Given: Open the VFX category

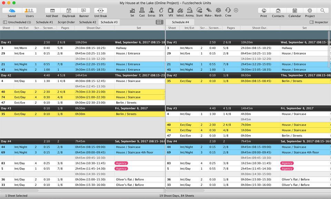Looking at the screenshot, I should (171, 10).
